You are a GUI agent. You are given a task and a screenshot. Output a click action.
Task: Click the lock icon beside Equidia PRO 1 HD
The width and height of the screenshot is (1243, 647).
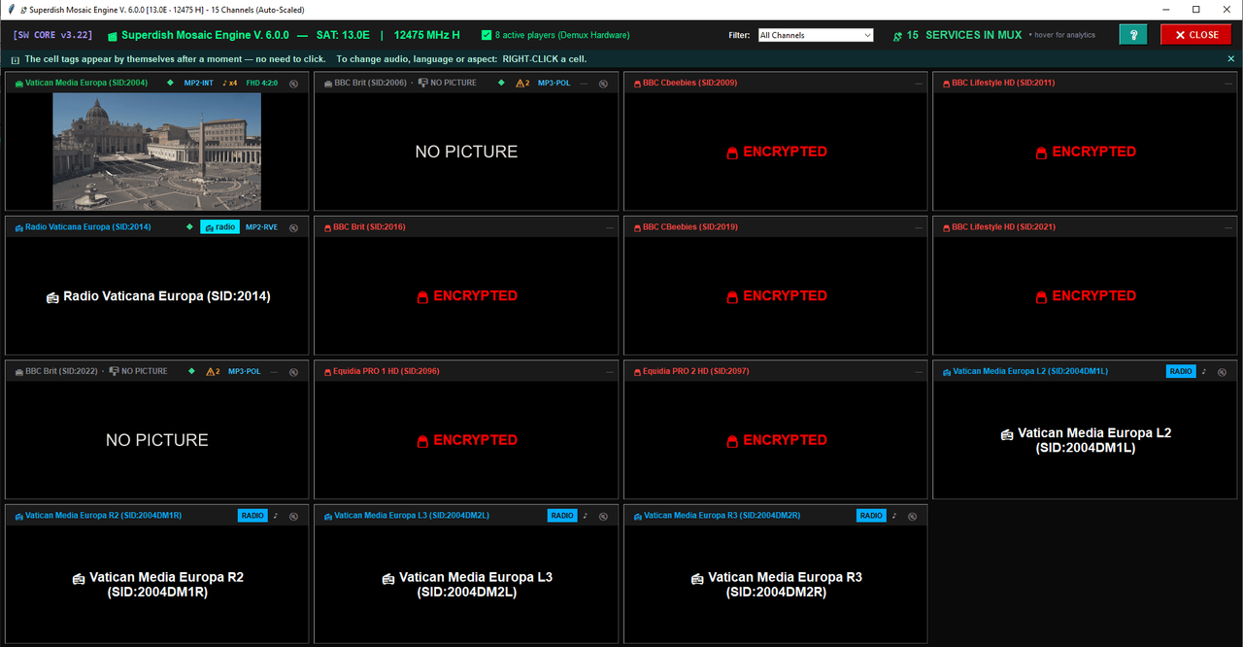327,371
